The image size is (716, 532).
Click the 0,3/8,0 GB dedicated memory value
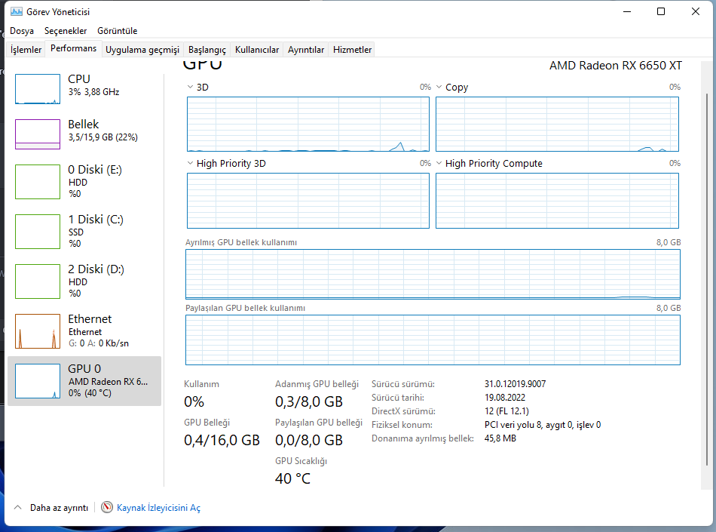coord(309,401)
